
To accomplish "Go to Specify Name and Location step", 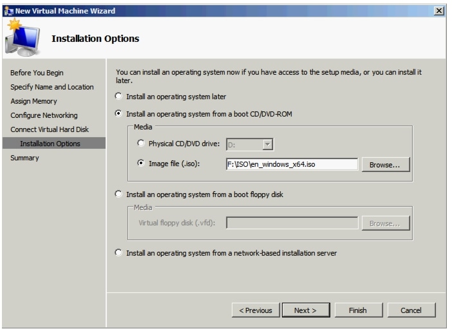I will click(52, 87).
